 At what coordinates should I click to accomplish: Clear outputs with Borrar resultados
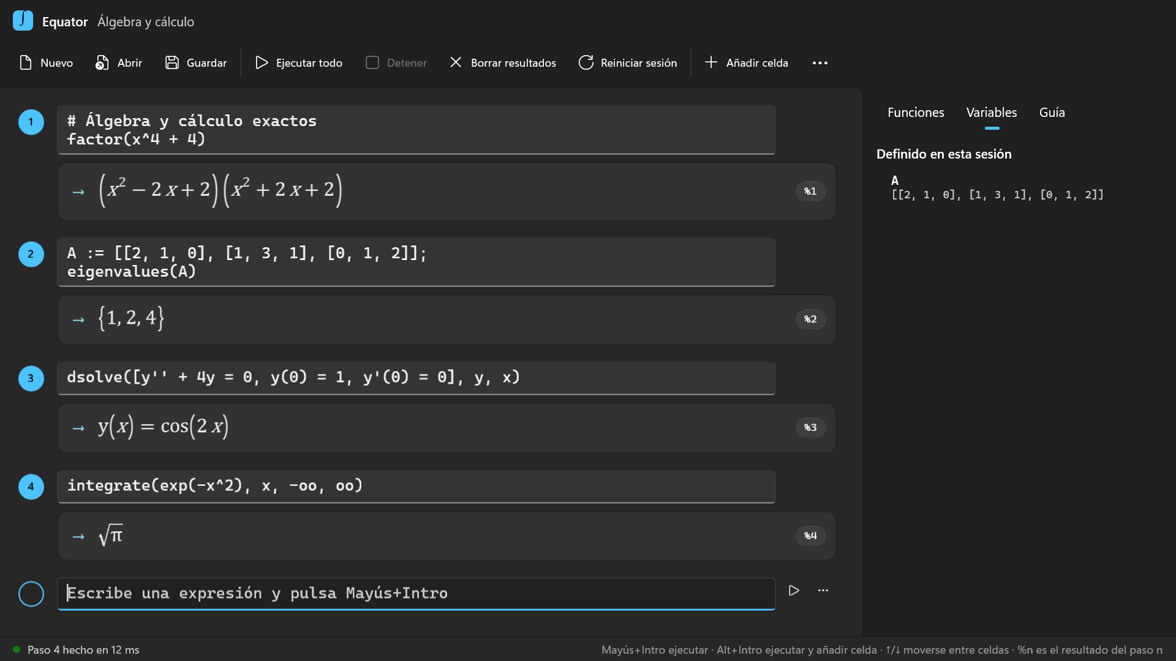tap(503, 62)
